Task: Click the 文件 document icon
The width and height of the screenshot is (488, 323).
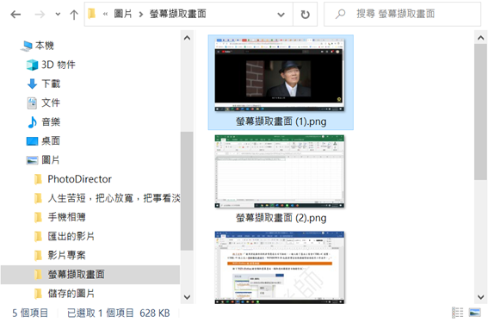Action: [32, 103]
